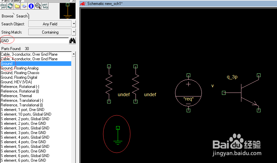Click the *req* label on voltage source

(189, 99)
